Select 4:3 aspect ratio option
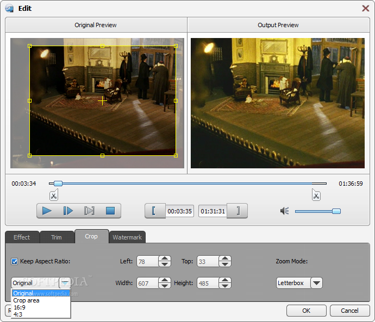 coord(41,314)
